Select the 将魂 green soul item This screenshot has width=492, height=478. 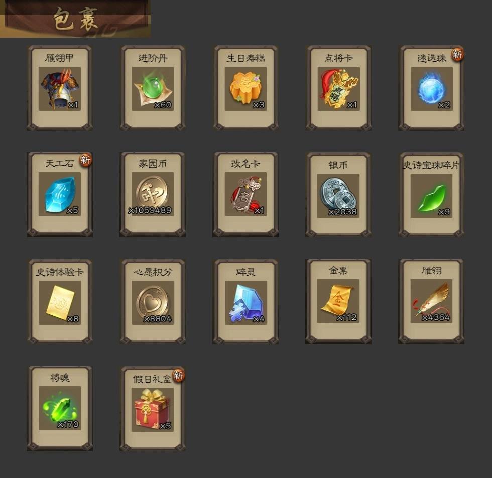click(60, 409)
